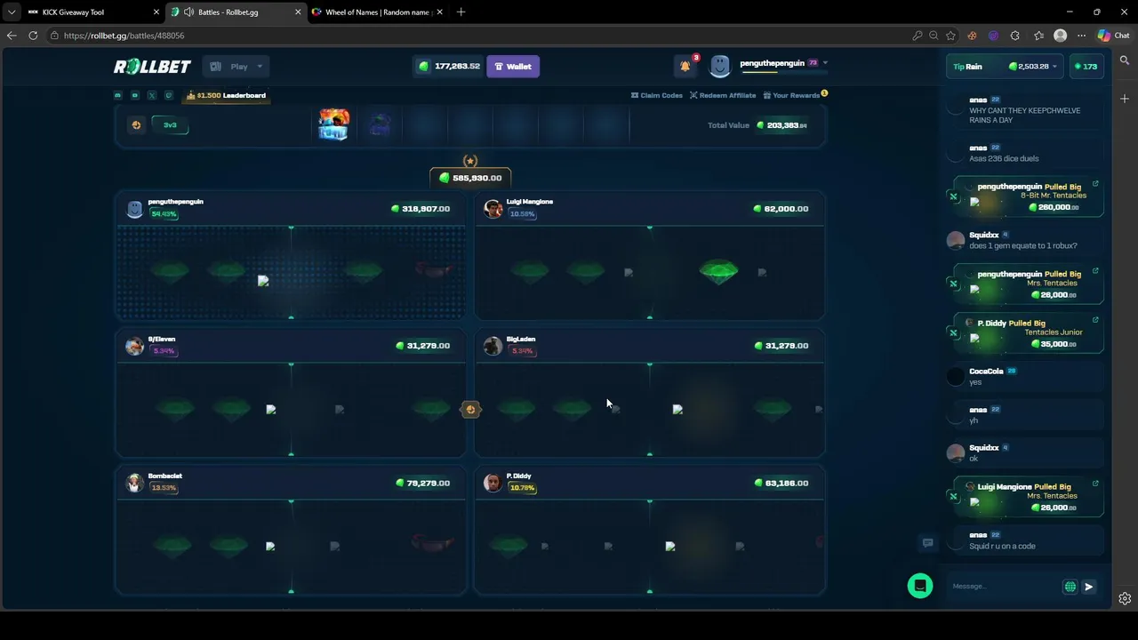
Task: Click into the chat Message field
Action: coord(1003,587)
